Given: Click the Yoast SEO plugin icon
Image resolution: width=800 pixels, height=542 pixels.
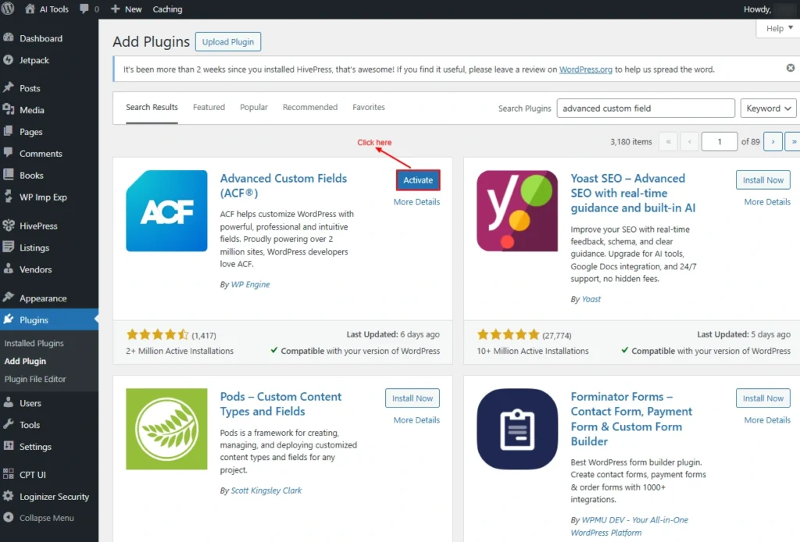Looking at the screenshot, I should point(517,211).
